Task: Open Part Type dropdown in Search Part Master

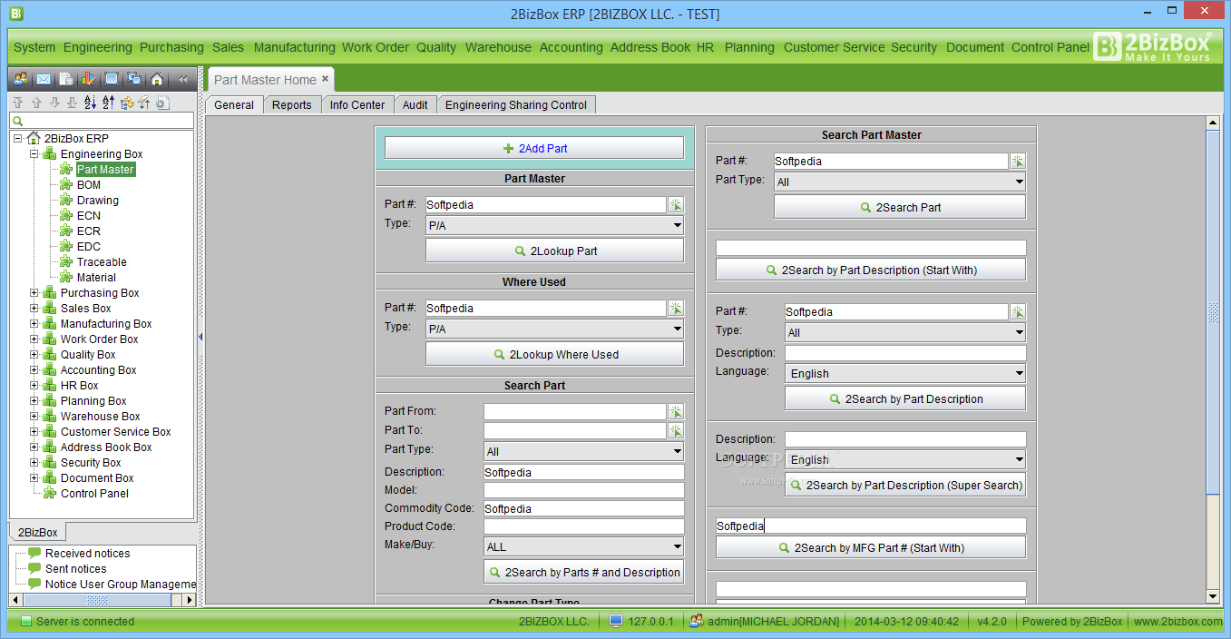Action: (x=900, y=182)
